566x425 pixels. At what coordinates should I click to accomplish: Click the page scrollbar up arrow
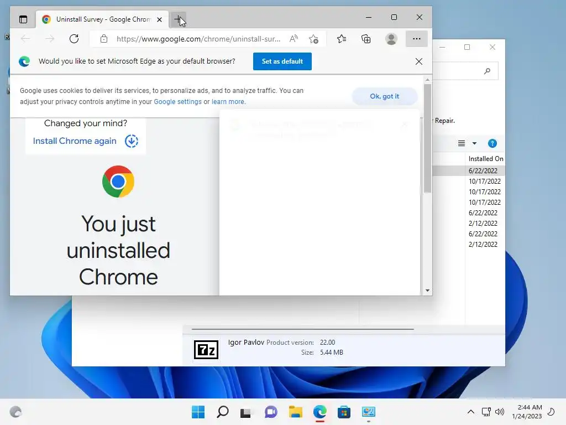[x=427, y=80]
